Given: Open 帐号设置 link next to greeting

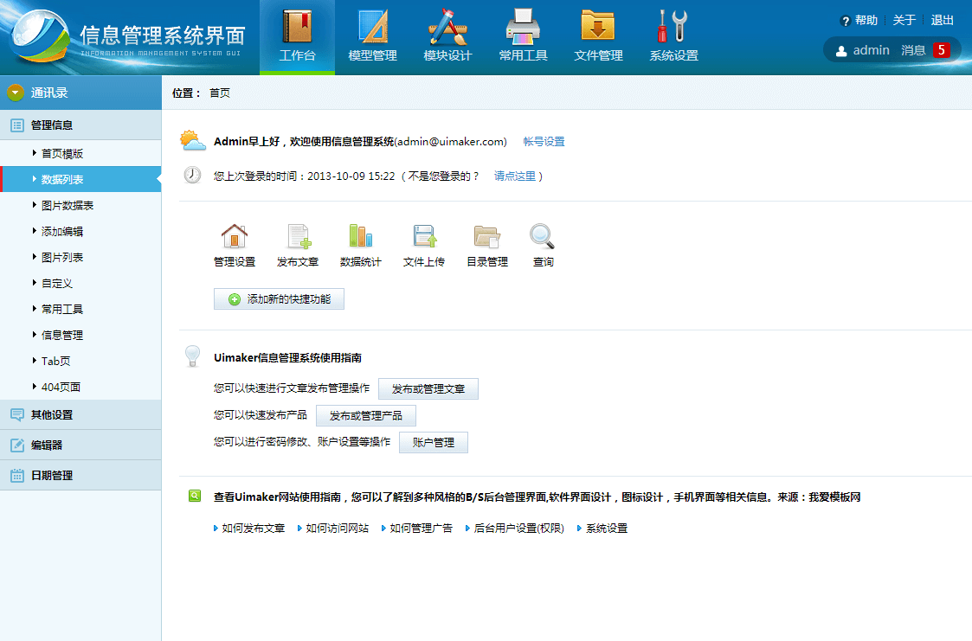Looking at the screenshot, I should click(544, 141).
